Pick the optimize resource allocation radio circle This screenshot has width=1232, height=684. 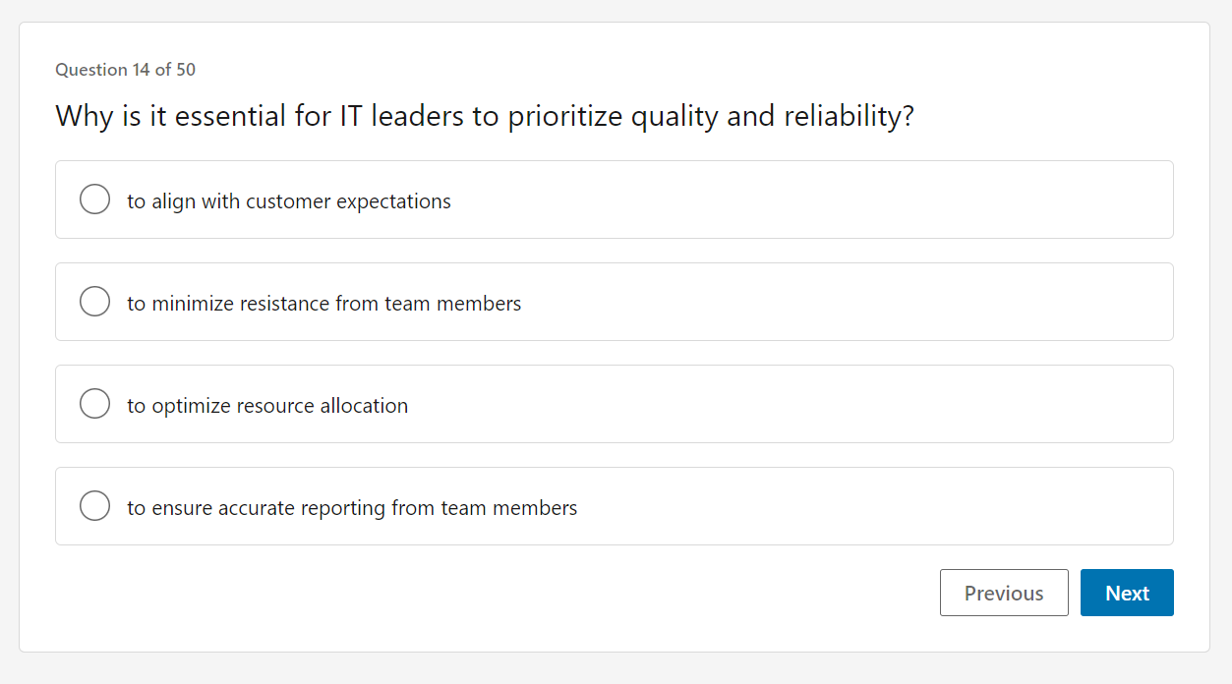coord(94,404)
